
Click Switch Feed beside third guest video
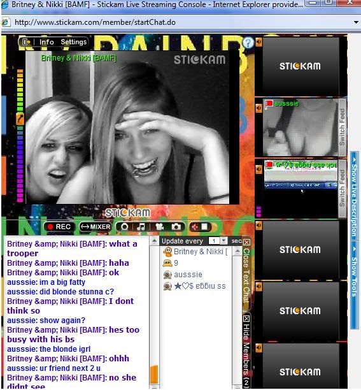tap(343, 188)
